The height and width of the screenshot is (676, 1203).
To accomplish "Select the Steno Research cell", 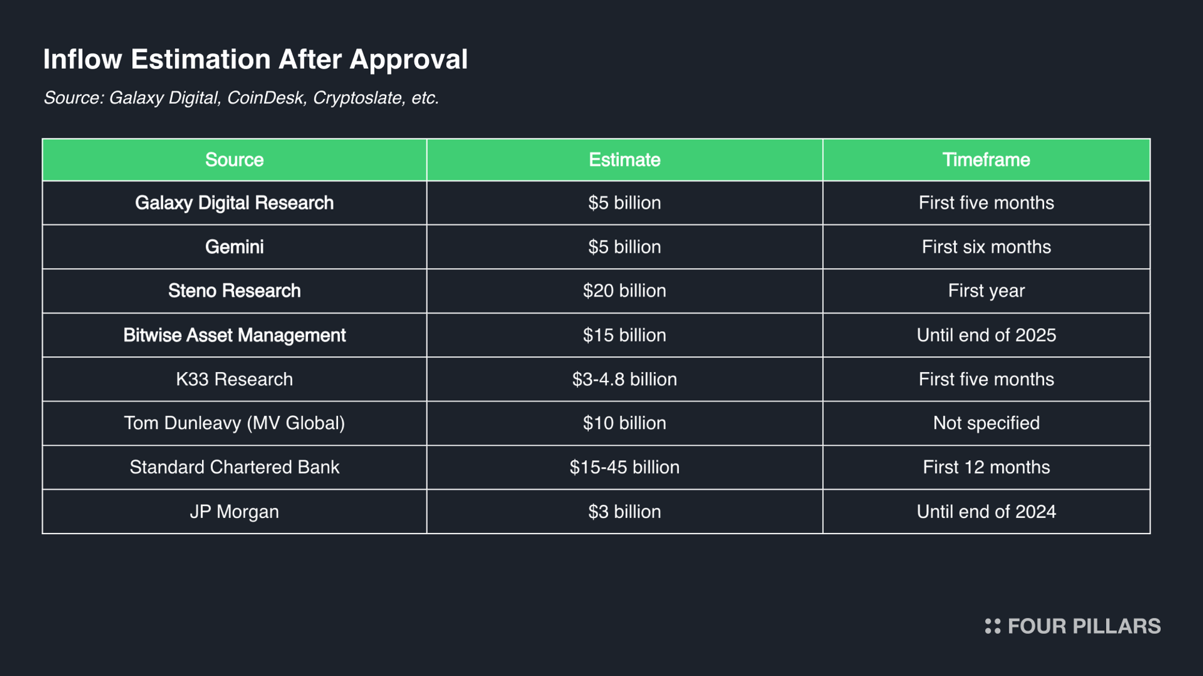I will click(234, 291).
